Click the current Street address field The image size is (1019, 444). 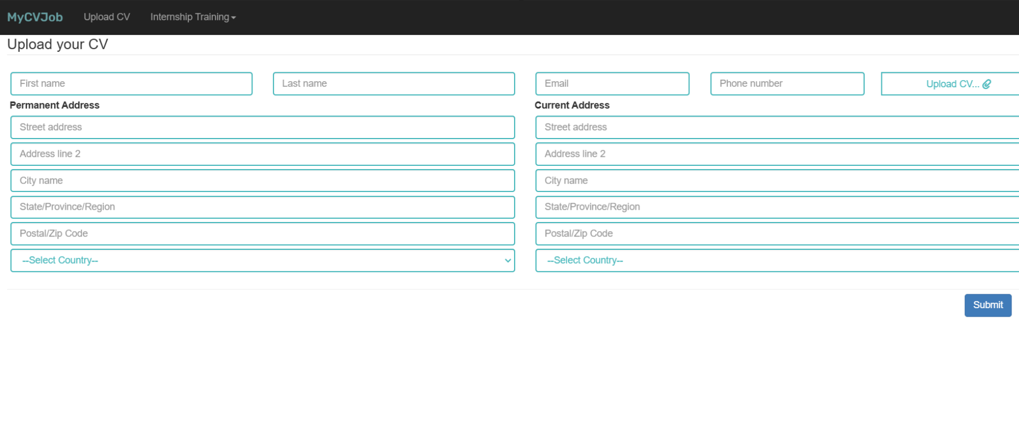pyautogui.click(x=777, y=127)
